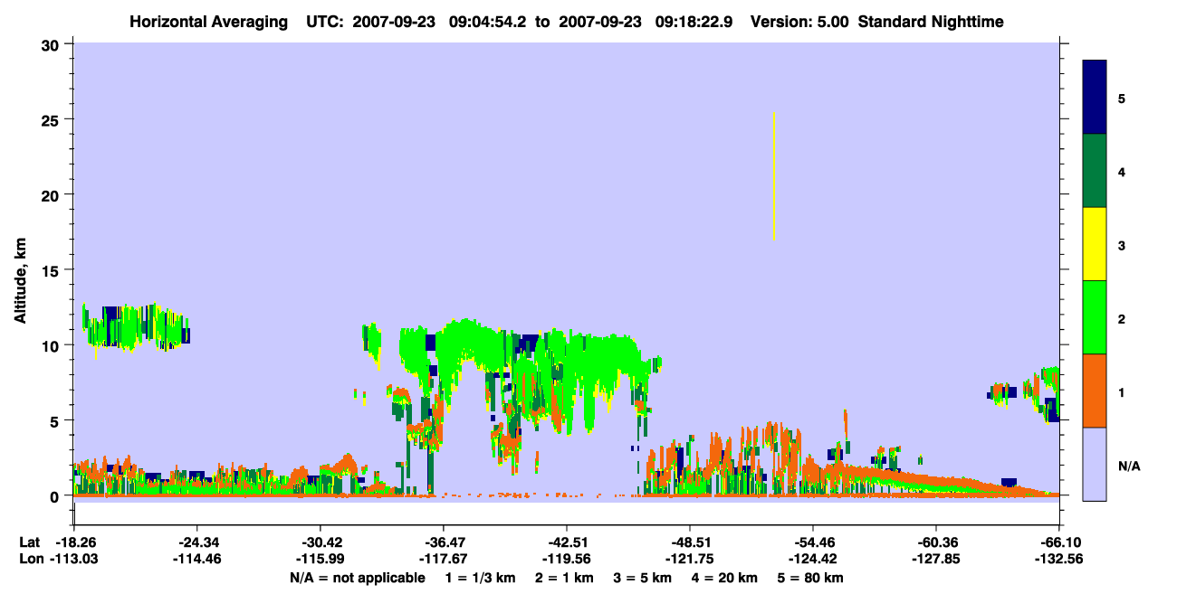Click the '2 = 1 km' legend text
Image resolution: width=1177 pixels, height=603 pixels.
(x=564, y=578)
